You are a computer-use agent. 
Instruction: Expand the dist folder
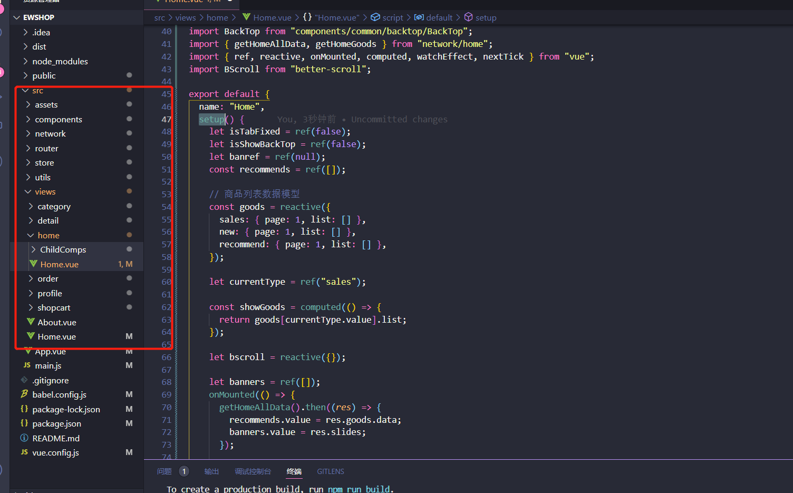click(x=39, y=46)
